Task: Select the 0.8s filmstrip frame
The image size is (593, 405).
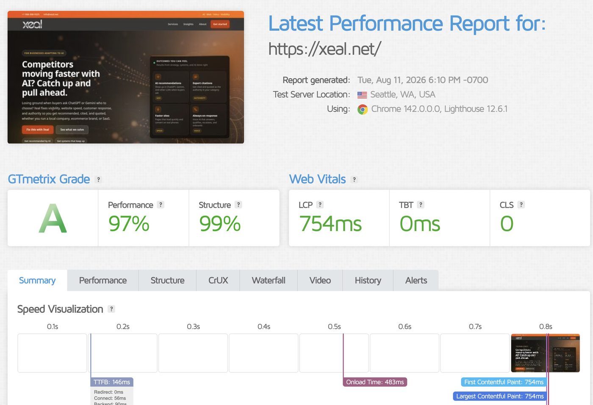Action: pos(546,353)
